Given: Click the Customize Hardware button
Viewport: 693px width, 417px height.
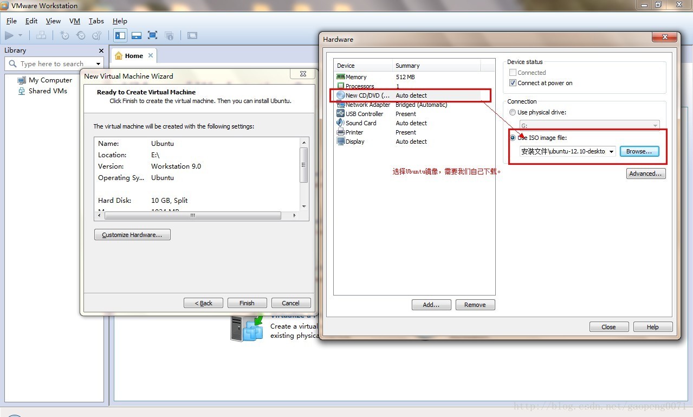Looking at the screenshot, I should 132,235.
